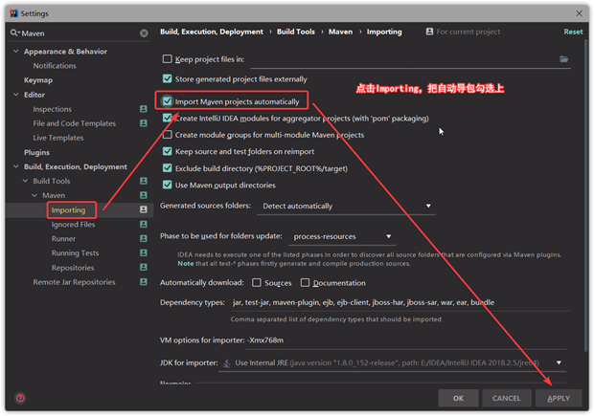Collapse the Editor section
Image resolution: width=594 pixels, height=416 pixels.
16,95
